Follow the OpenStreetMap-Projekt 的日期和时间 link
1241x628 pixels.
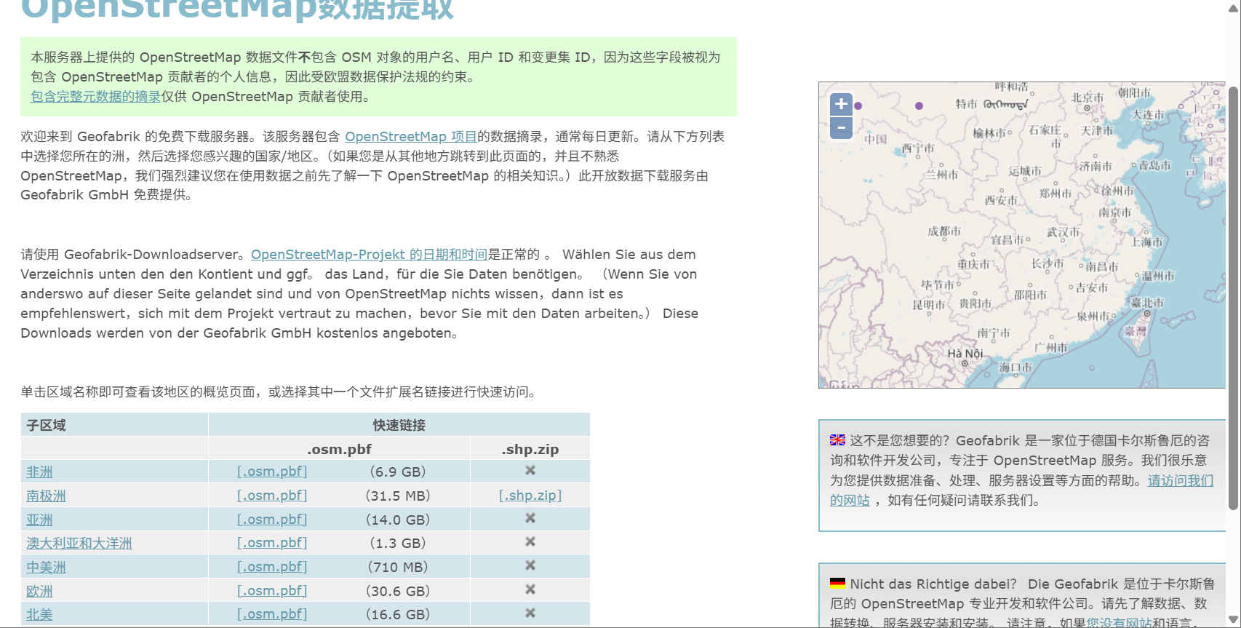point(369,255)
